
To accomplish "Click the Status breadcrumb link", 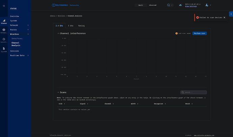I will (53, 16).
